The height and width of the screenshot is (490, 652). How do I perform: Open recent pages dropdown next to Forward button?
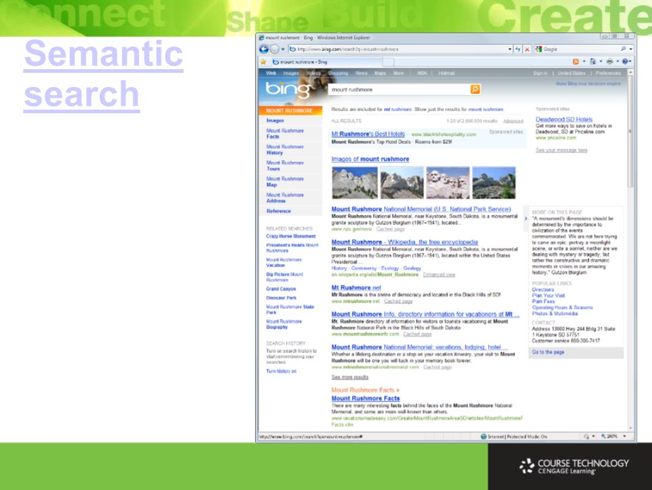(x=283, y=49)
